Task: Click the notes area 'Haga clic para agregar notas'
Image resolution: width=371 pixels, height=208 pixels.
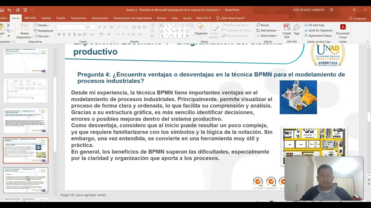Action: click(x=83, y=195)
